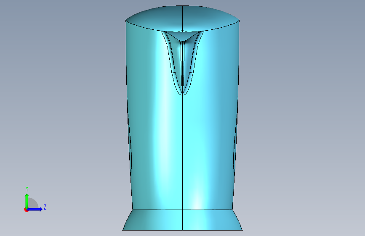Image resolution: width=365 pixels, height=236 pixels.
Task: Click the blue Z axis arrow on triad
Action: (35, 209)
